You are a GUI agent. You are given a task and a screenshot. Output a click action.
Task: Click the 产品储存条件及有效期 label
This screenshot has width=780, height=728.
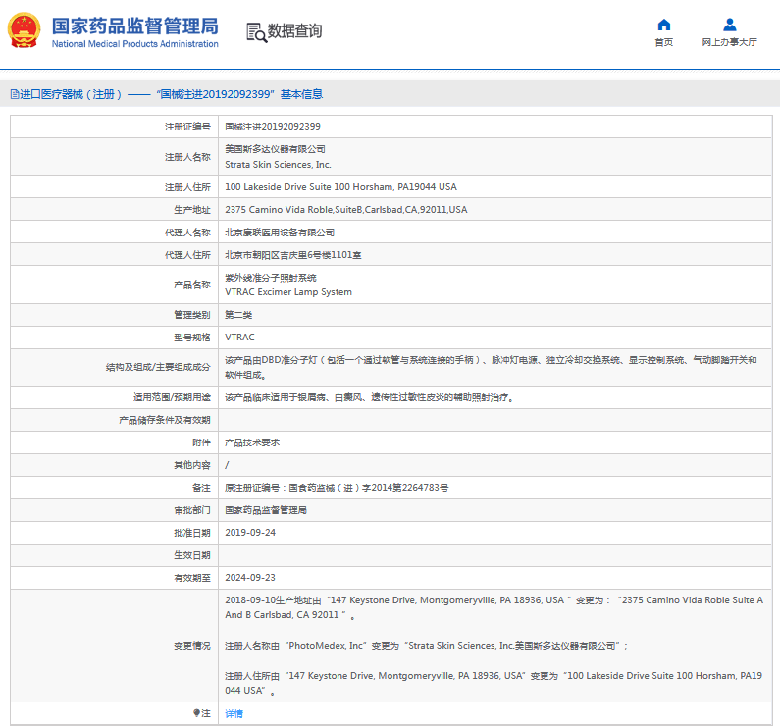pyautogui.click(x=165, y=421)
